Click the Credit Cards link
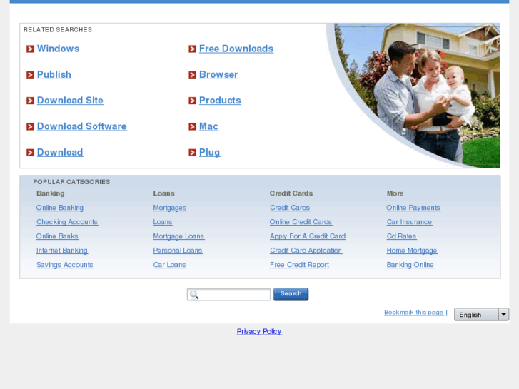This screenshot has width=519, height=389. (x=290, y=208)
